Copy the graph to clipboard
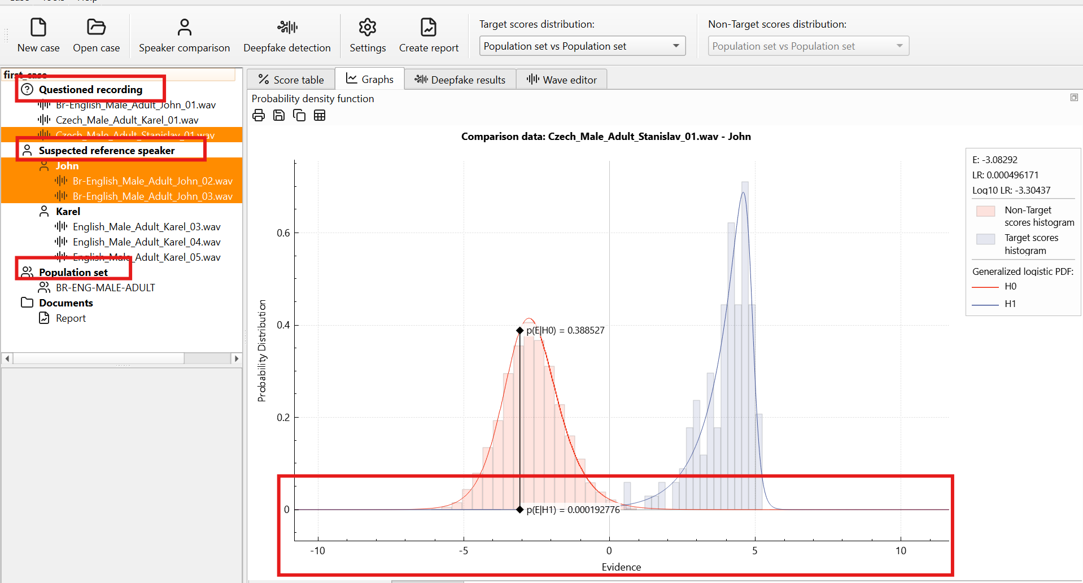The height and width of the screenshot is (583, 1083). pos(299,116)
